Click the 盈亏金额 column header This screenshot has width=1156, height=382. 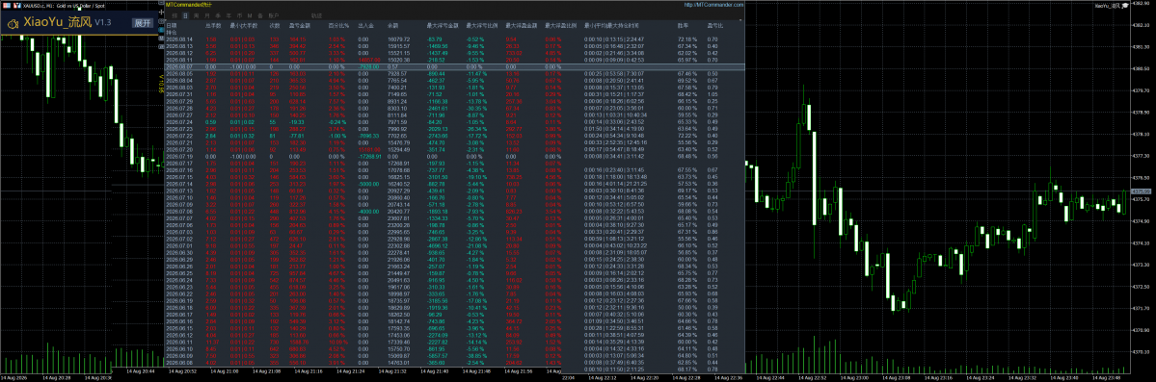click(299, 25)
